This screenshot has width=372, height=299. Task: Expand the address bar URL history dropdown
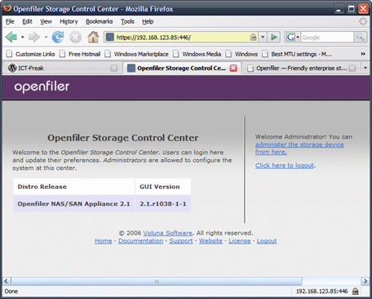tap(263, 37)
